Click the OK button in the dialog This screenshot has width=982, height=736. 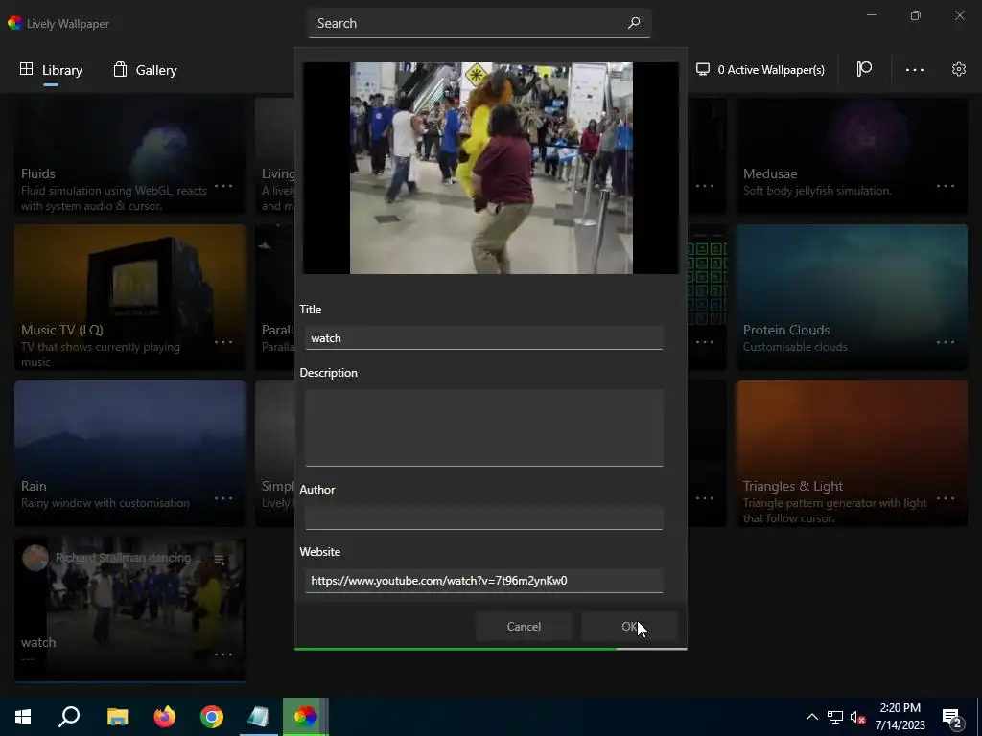click(x=629, y=627)
